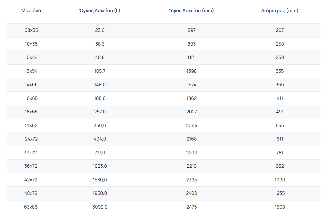Click volume value 1530,0
328x217 pixels.
click(x=100, y=180)
